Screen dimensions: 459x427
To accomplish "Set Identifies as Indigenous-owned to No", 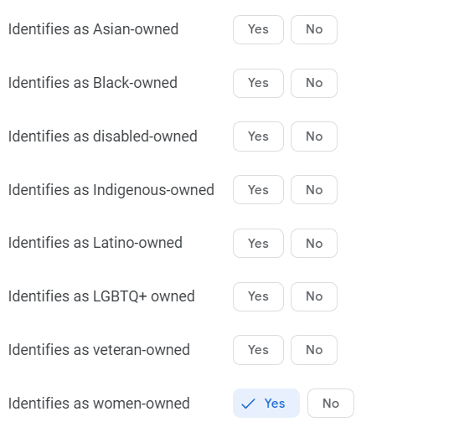I will (x=314, y=190).
